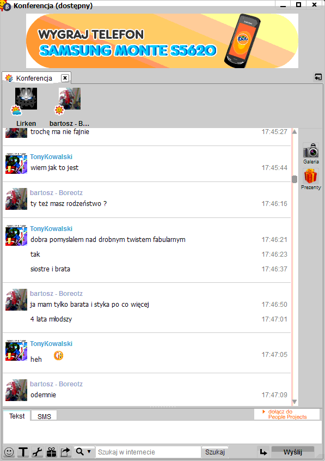Click the emoticon in 'heh' message
Viewport: 325px width, 461px height.
click(x=58, y=356)
